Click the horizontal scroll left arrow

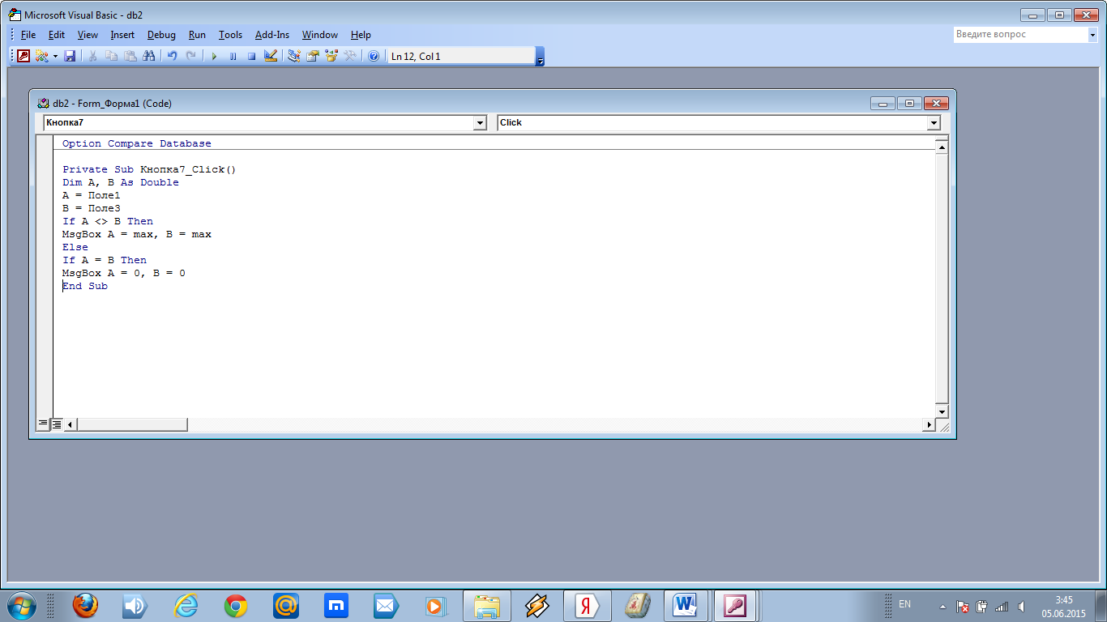click(x=70, y=424)
